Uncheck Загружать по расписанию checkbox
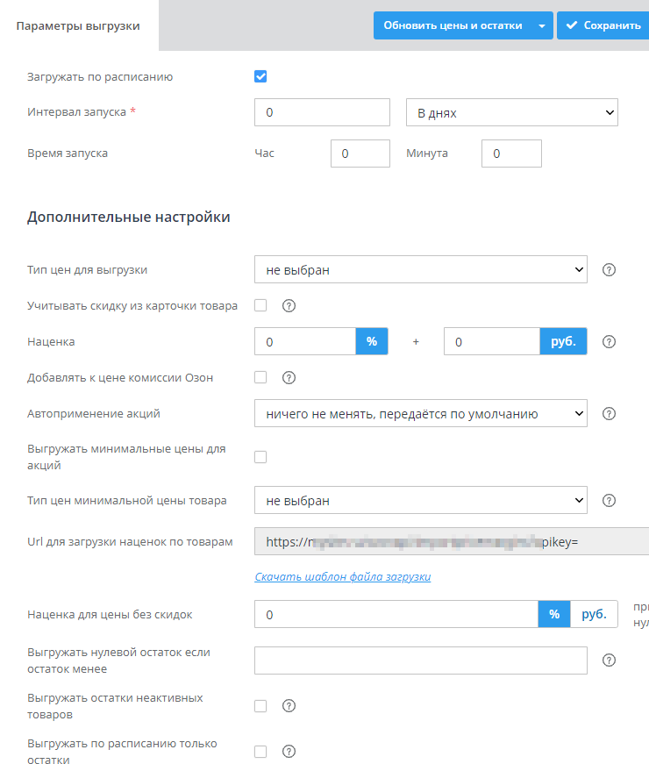 click(260, 76)
